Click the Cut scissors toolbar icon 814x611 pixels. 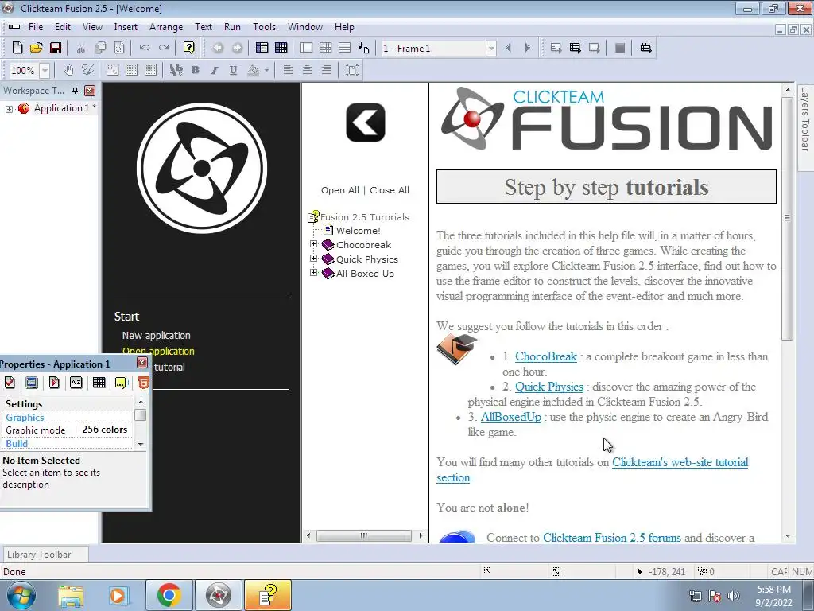click(x=81, y=48)
